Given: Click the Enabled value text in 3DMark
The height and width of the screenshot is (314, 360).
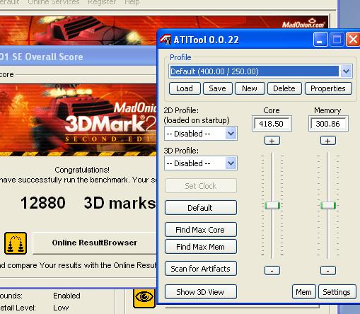Looking at the screenshot, I should (66, 296).
